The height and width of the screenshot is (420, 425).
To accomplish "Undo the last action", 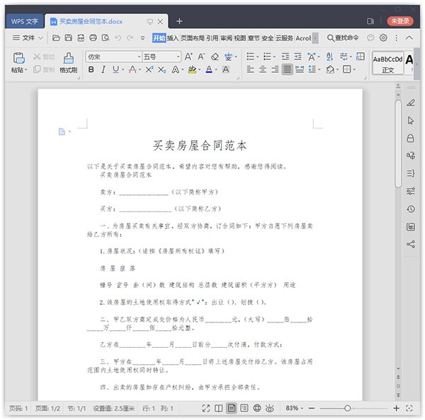I will tap(118, 37).
